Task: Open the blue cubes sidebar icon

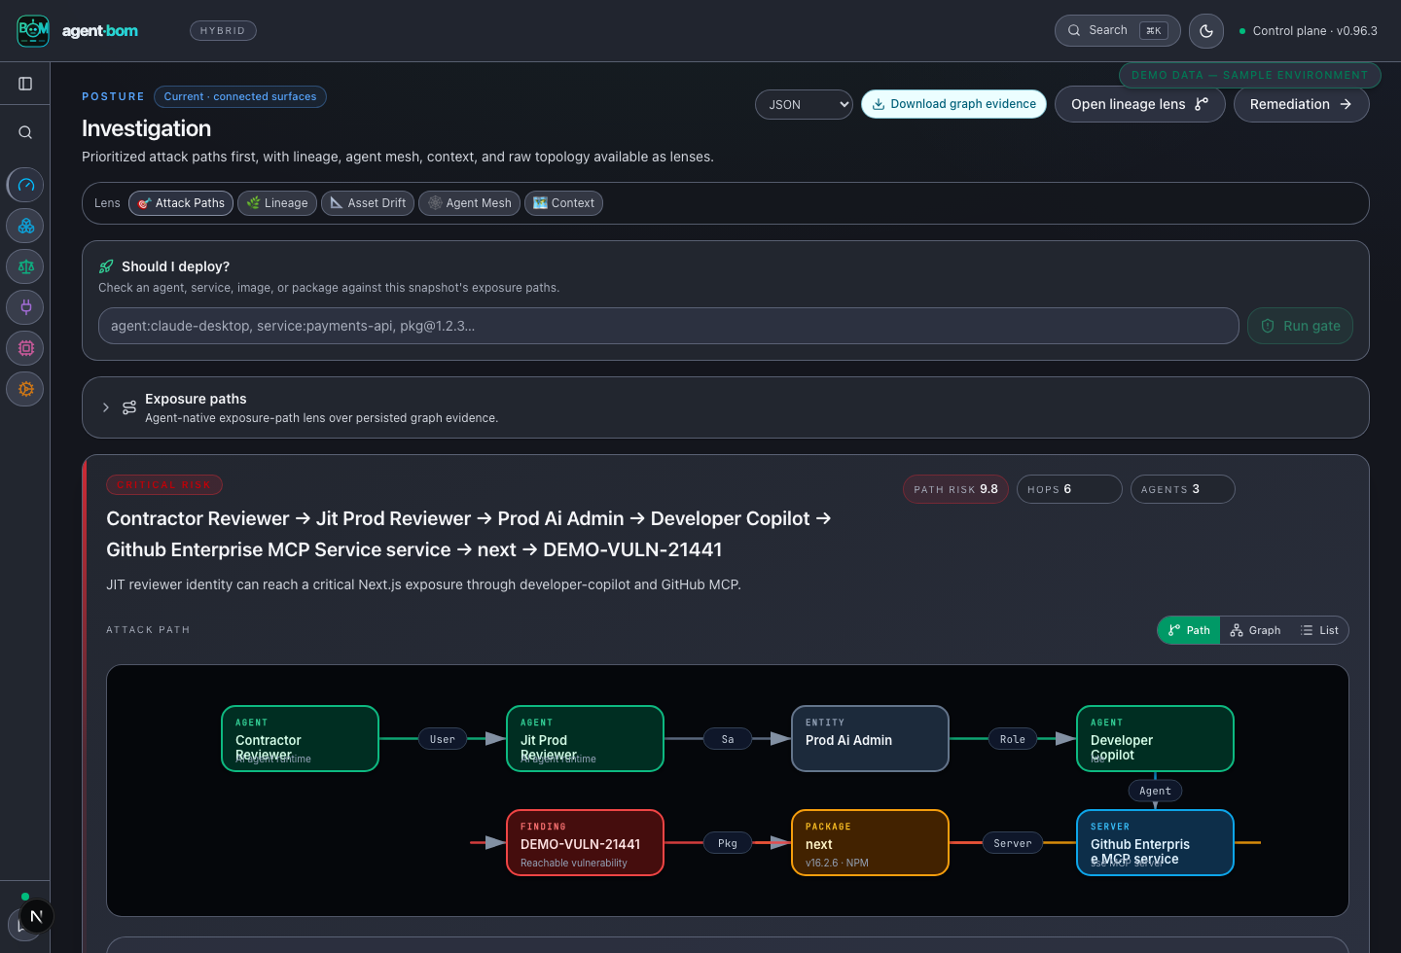Action: point(25,226)
